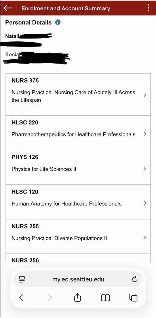Tap the back arrow in the red header
The height and width of the screenshot is (318, 156).
tap(8, 8)
